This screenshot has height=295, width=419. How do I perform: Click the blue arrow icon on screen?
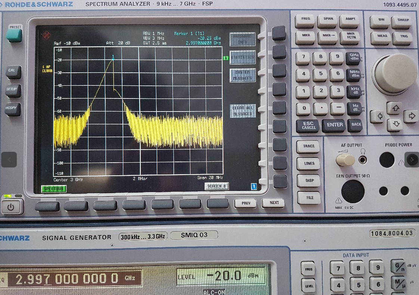254,186
